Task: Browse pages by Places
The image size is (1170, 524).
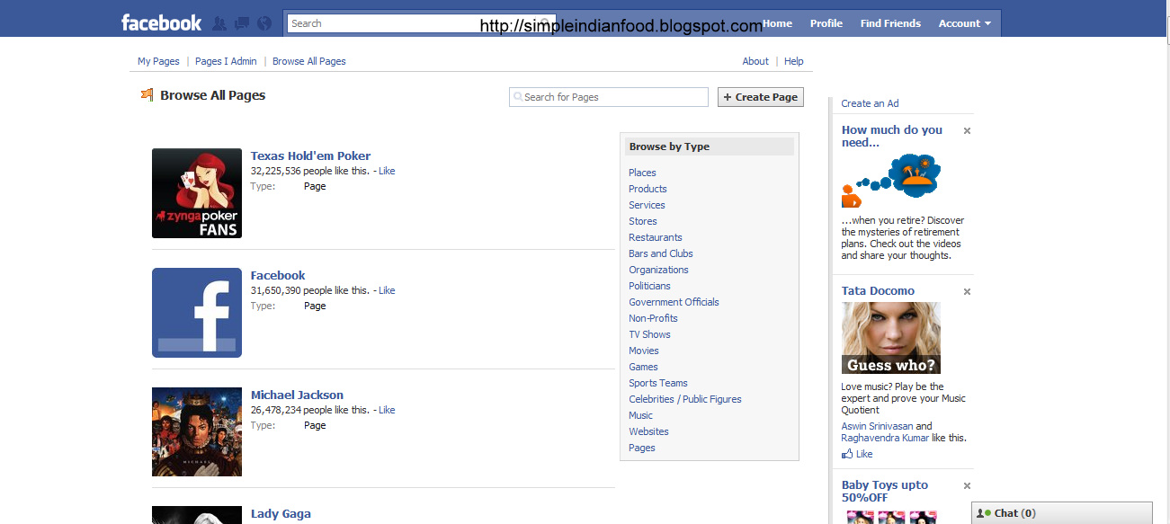Action: point(642,173)
